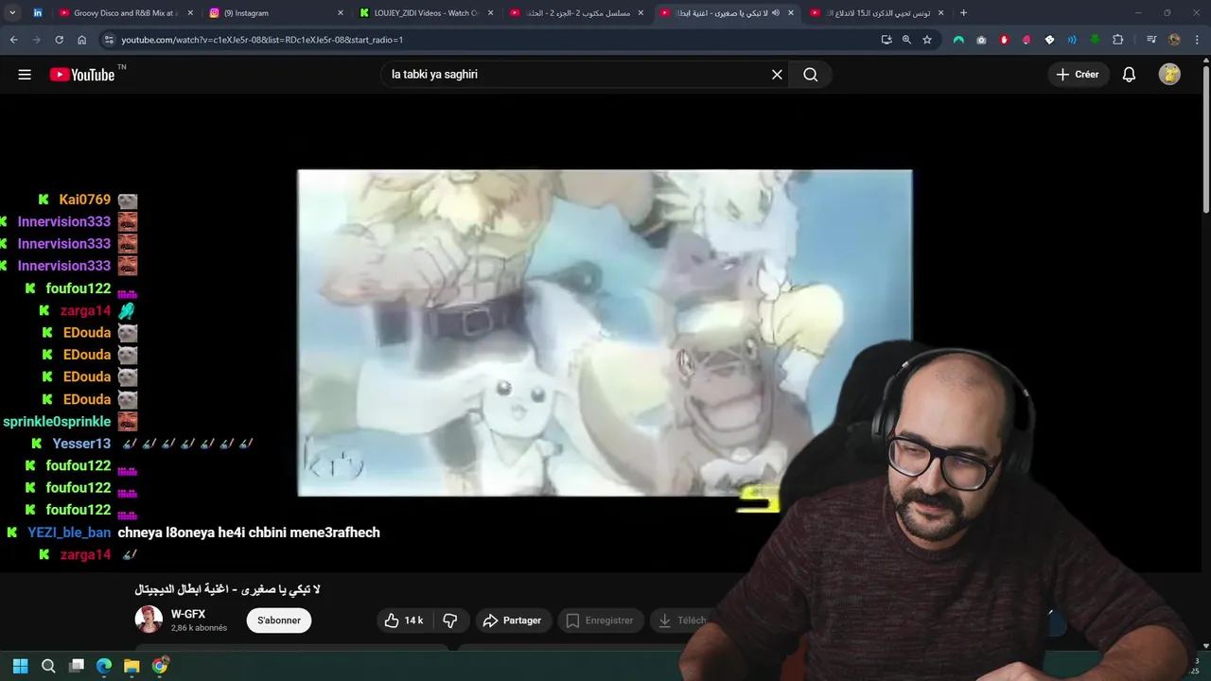Open the camera screenshot extension
The height and width of the screenshot is (681, 1211).
point(981,40)
